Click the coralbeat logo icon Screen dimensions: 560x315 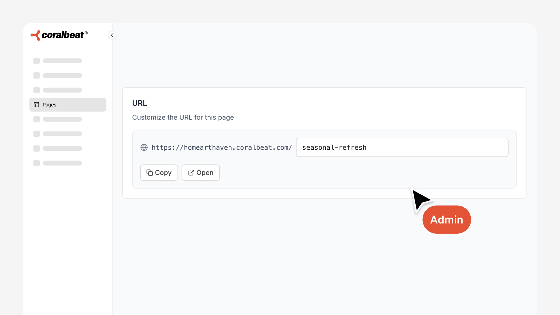pos(36,35)
